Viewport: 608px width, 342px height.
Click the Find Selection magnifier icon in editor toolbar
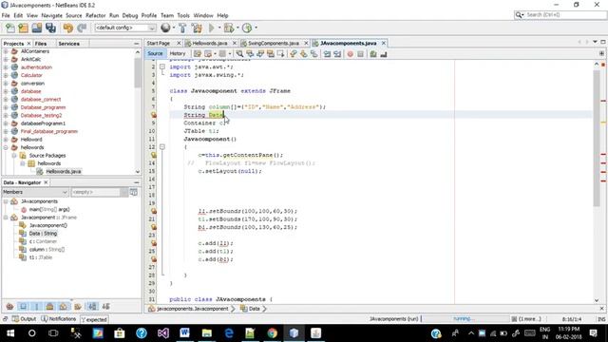coord(239,54)
